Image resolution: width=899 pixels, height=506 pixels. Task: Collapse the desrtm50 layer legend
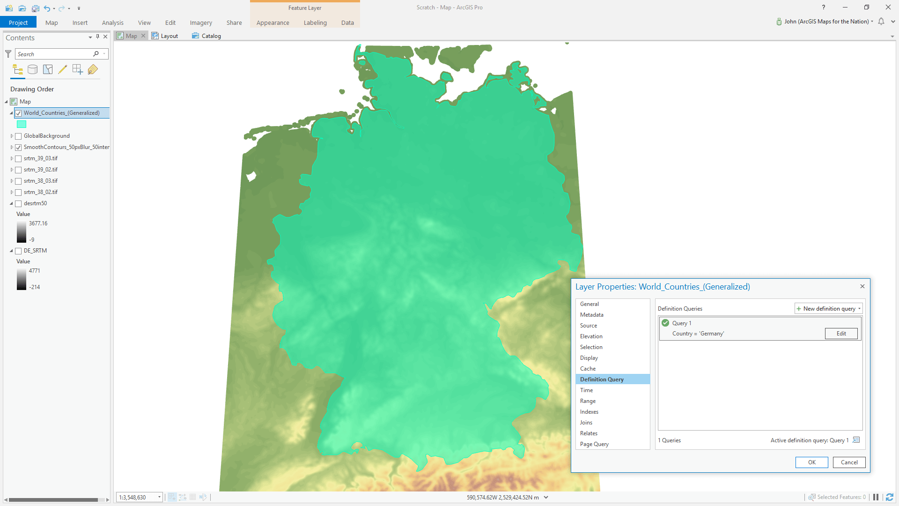[11, 203]
